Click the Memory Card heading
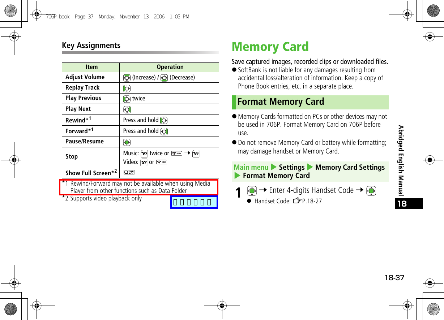The image size is (444, 320). pyautogui.click(x=270, y=47)
